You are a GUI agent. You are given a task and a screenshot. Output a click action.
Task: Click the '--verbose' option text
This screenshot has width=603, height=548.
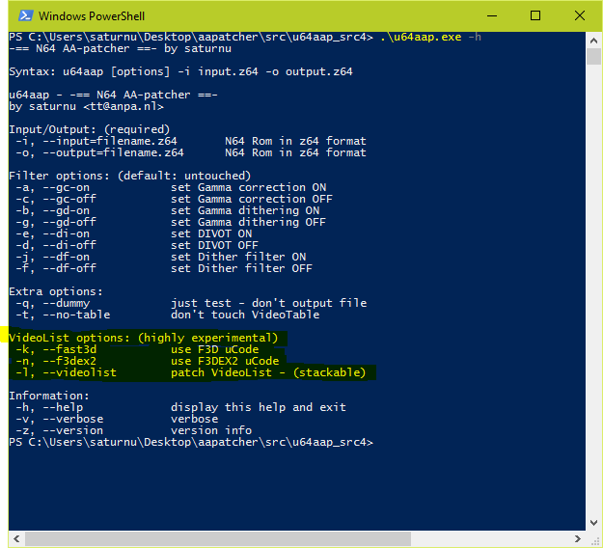click(x=72, y=419)
